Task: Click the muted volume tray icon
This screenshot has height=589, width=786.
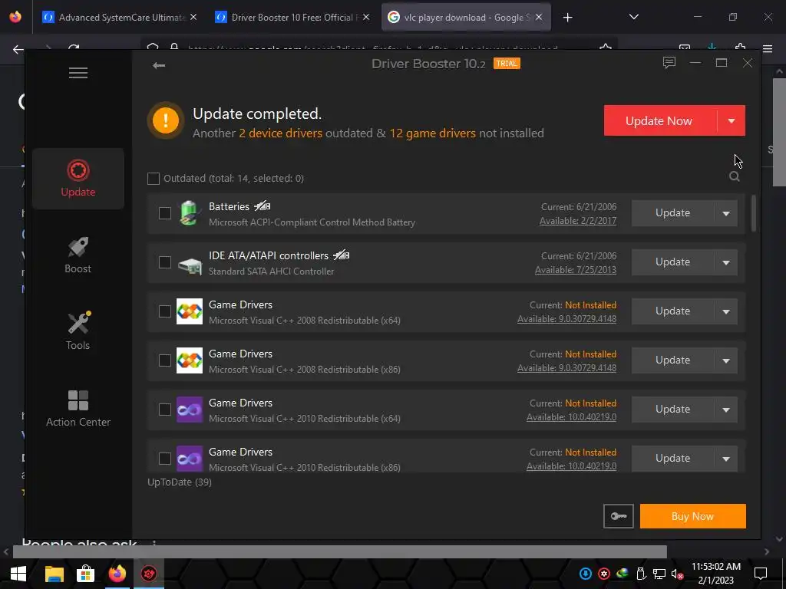Action: [677, 574]
